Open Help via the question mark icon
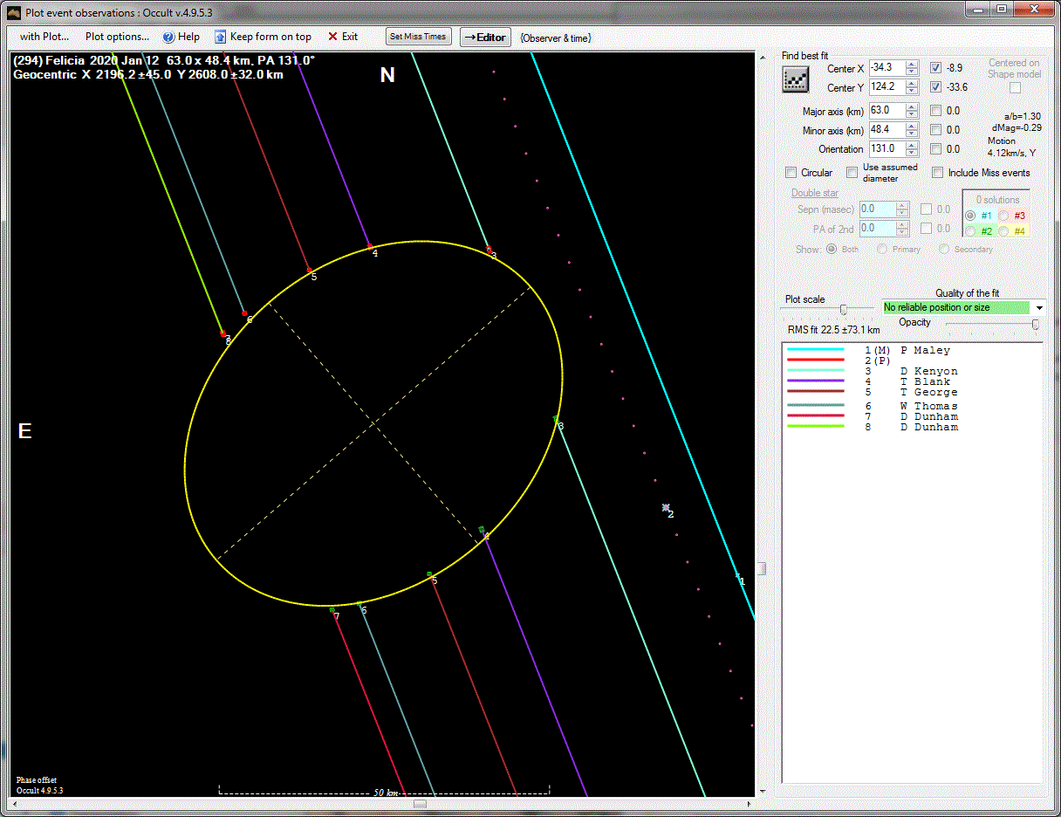Viewport: 1061px width, 817px height. [x=169, y=37]
